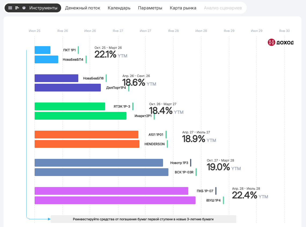Click the dark marker beside Новотр 1Р3
This screenshot has width=306, height=227.
[x=191, y=163]
